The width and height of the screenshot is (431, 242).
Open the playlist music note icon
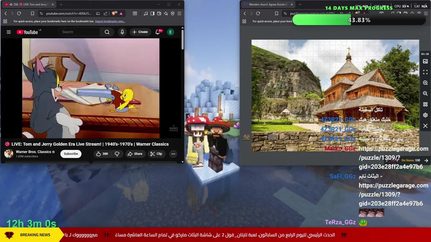tap(145, 13)
